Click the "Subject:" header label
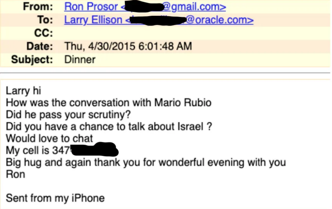Viewport: 332px width, 209px height. point(32,60)
